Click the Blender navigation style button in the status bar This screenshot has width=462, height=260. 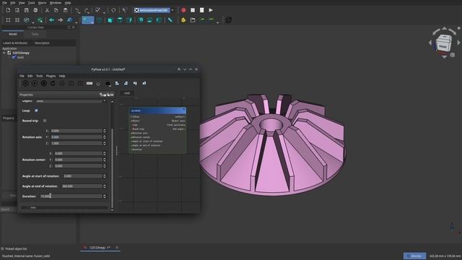point(414,256)
